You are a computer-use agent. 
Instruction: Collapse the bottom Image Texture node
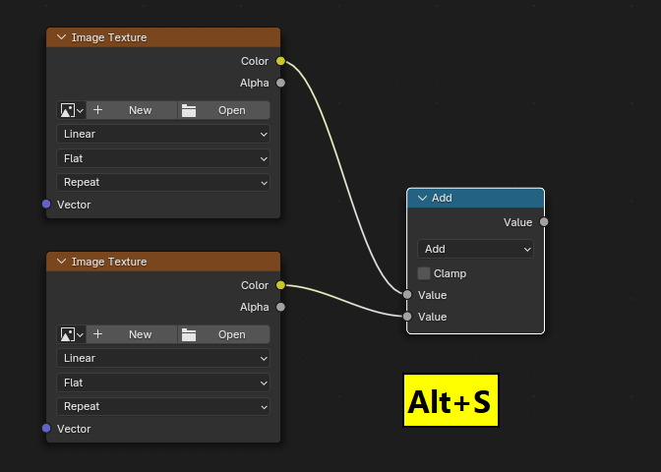62,262
